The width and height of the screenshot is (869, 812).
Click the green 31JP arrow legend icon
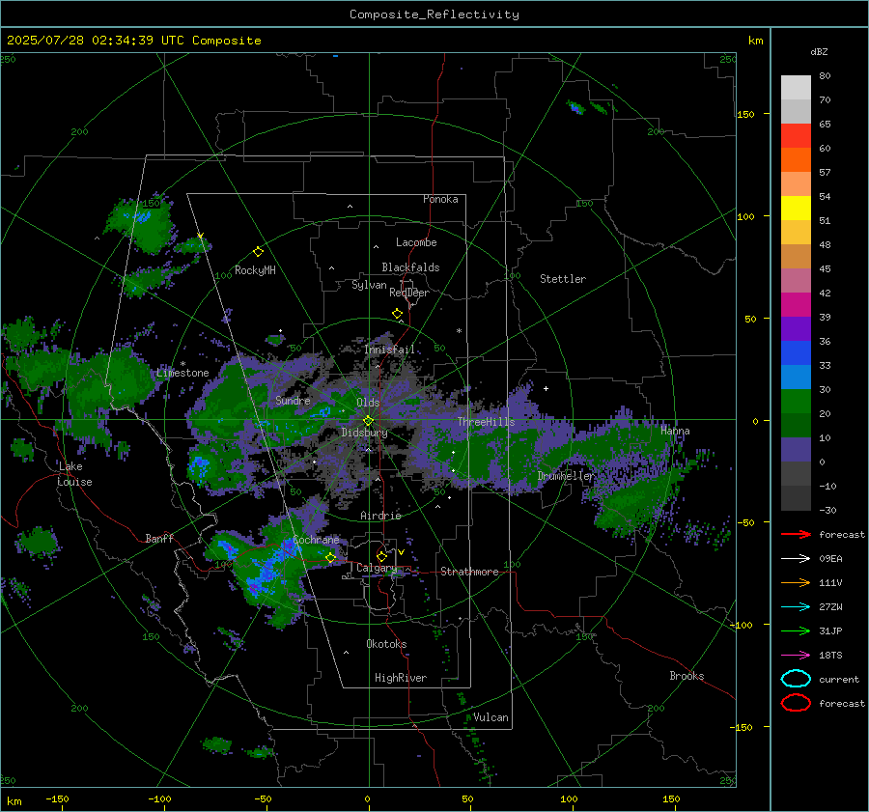click(x=796, y=630)
